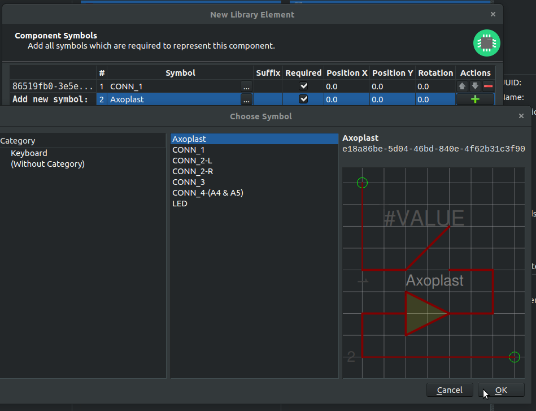536x411 pixels.
Task: Click Position X cell of Axoplast row
Action: (347, 99)
